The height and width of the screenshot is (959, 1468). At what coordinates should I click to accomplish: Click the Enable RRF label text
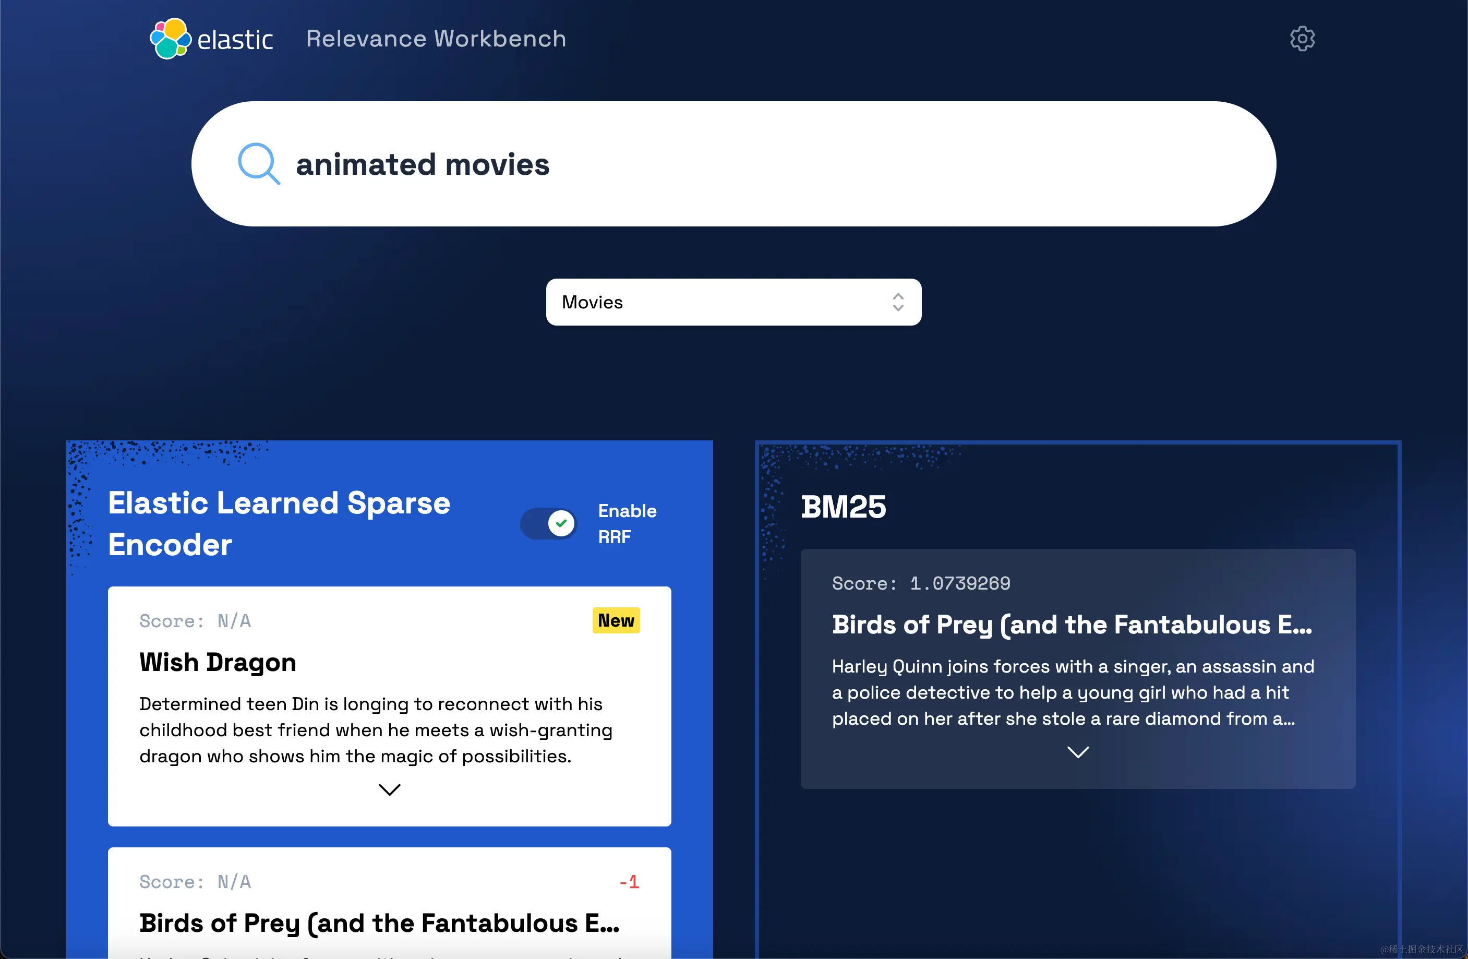click(627, 524)
